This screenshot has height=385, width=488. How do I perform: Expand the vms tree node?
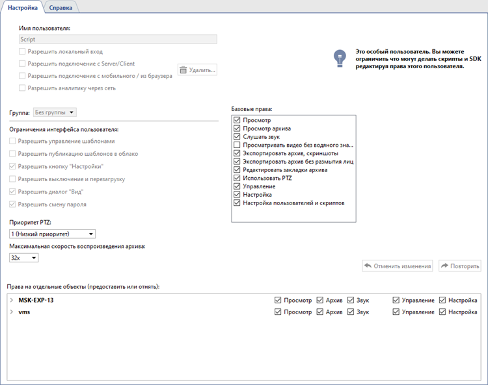12,312
